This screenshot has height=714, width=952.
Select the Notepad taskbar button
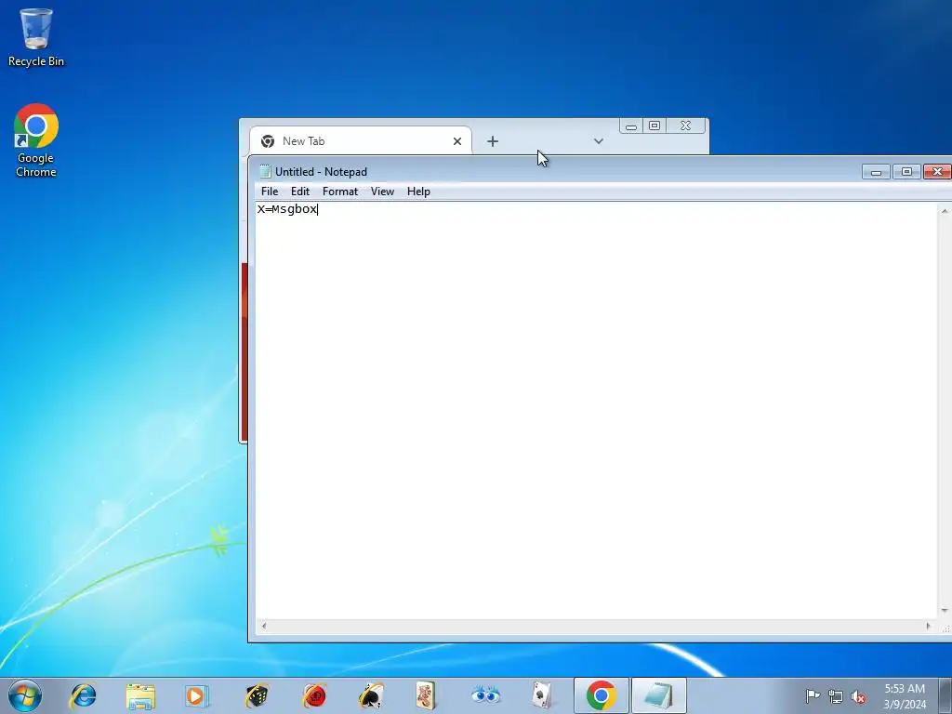[x=659, y=695]
